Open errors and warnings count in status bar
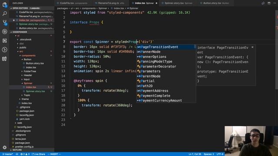 click(25, 154)
